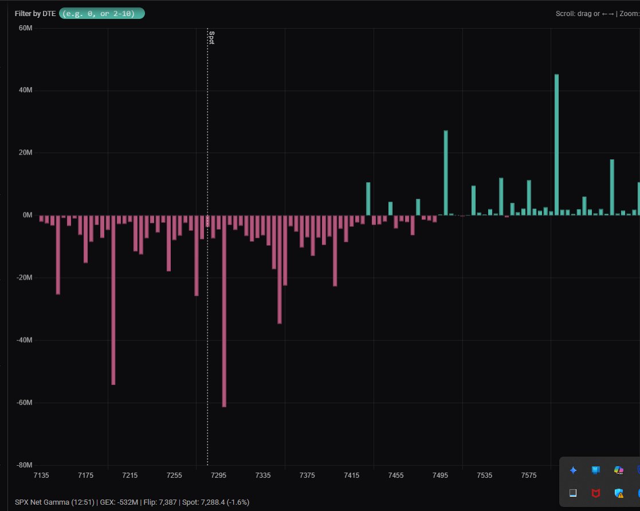Viewport: 640px width, 511px height.
Task: Click the SPX Net Gamma status text
Action: click(x=132, y=502)
